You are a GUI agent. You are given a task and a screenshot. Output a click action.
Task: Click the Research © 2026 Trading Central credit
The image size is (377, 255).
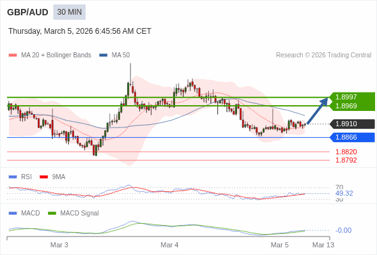[x=323, y=55]
